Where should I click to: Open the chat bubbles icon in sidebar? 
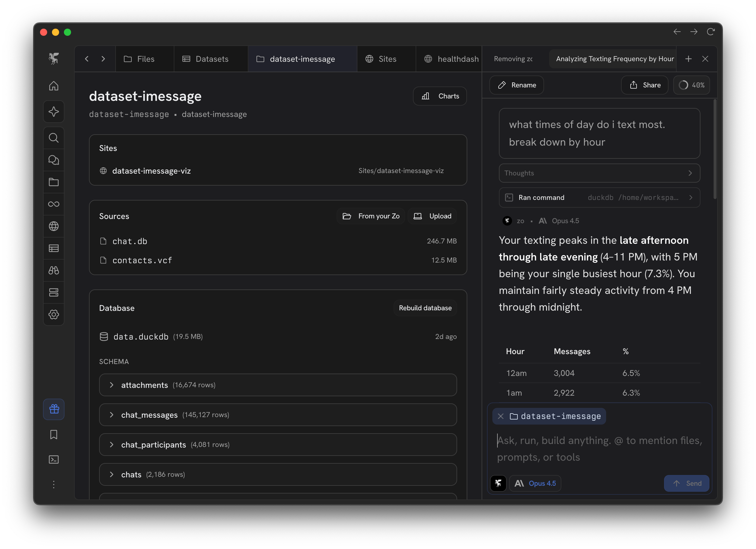54,160
